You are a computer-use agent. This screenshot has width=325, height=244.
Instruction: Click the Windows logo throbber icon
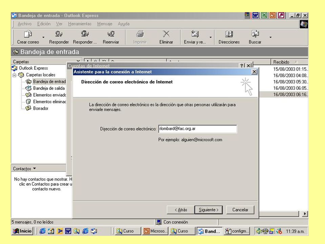(x=304, y=24)
